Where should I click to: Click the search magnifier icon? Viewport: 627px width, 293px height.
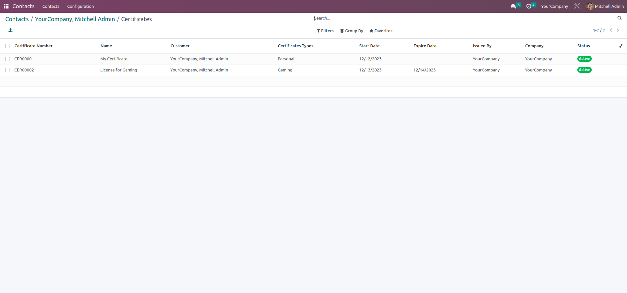click(x=619, y=18)
